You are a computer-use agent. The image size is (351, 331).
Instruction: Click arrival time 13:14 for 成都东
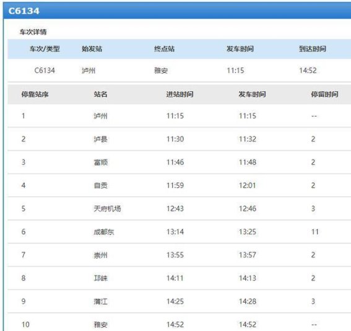pos(175,232)
